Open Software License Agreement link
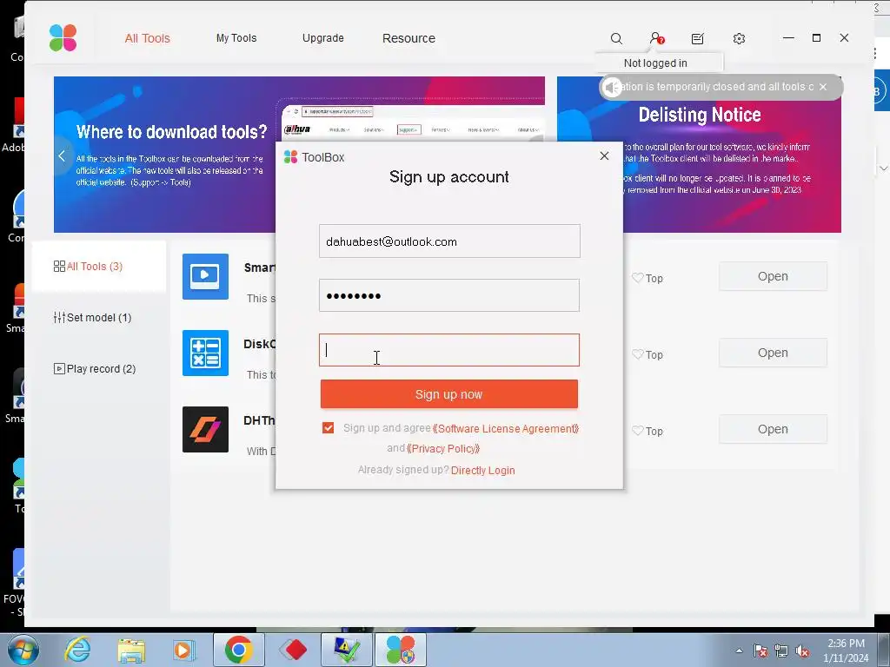 pos(506,429)
